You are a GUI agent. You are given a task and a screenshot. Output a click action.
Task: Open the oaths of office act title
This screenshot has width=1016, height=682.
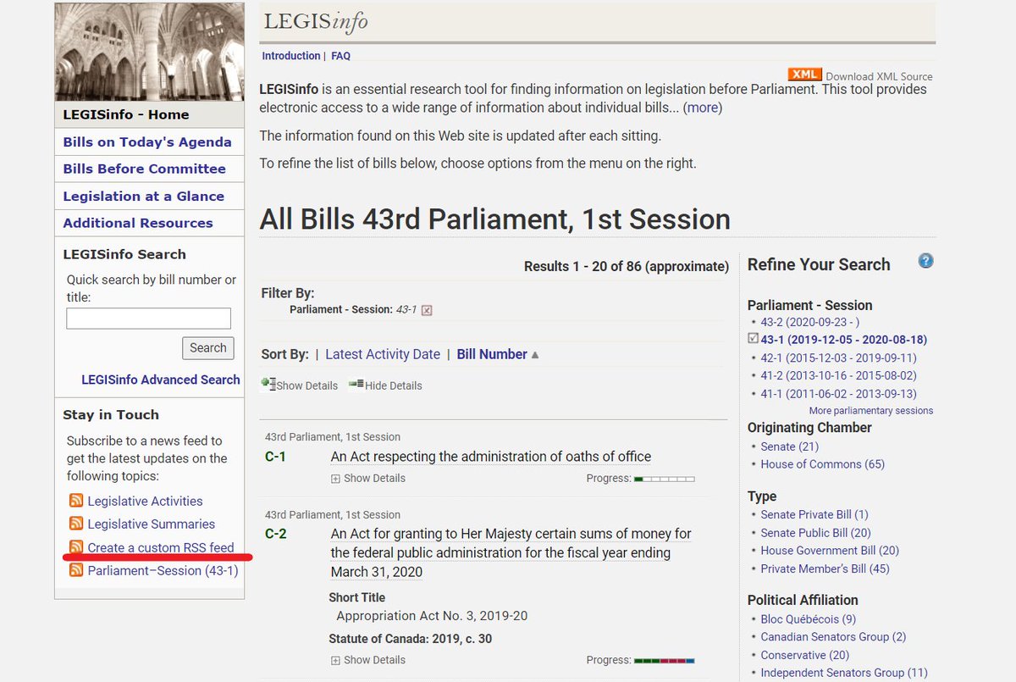(491, 457)
